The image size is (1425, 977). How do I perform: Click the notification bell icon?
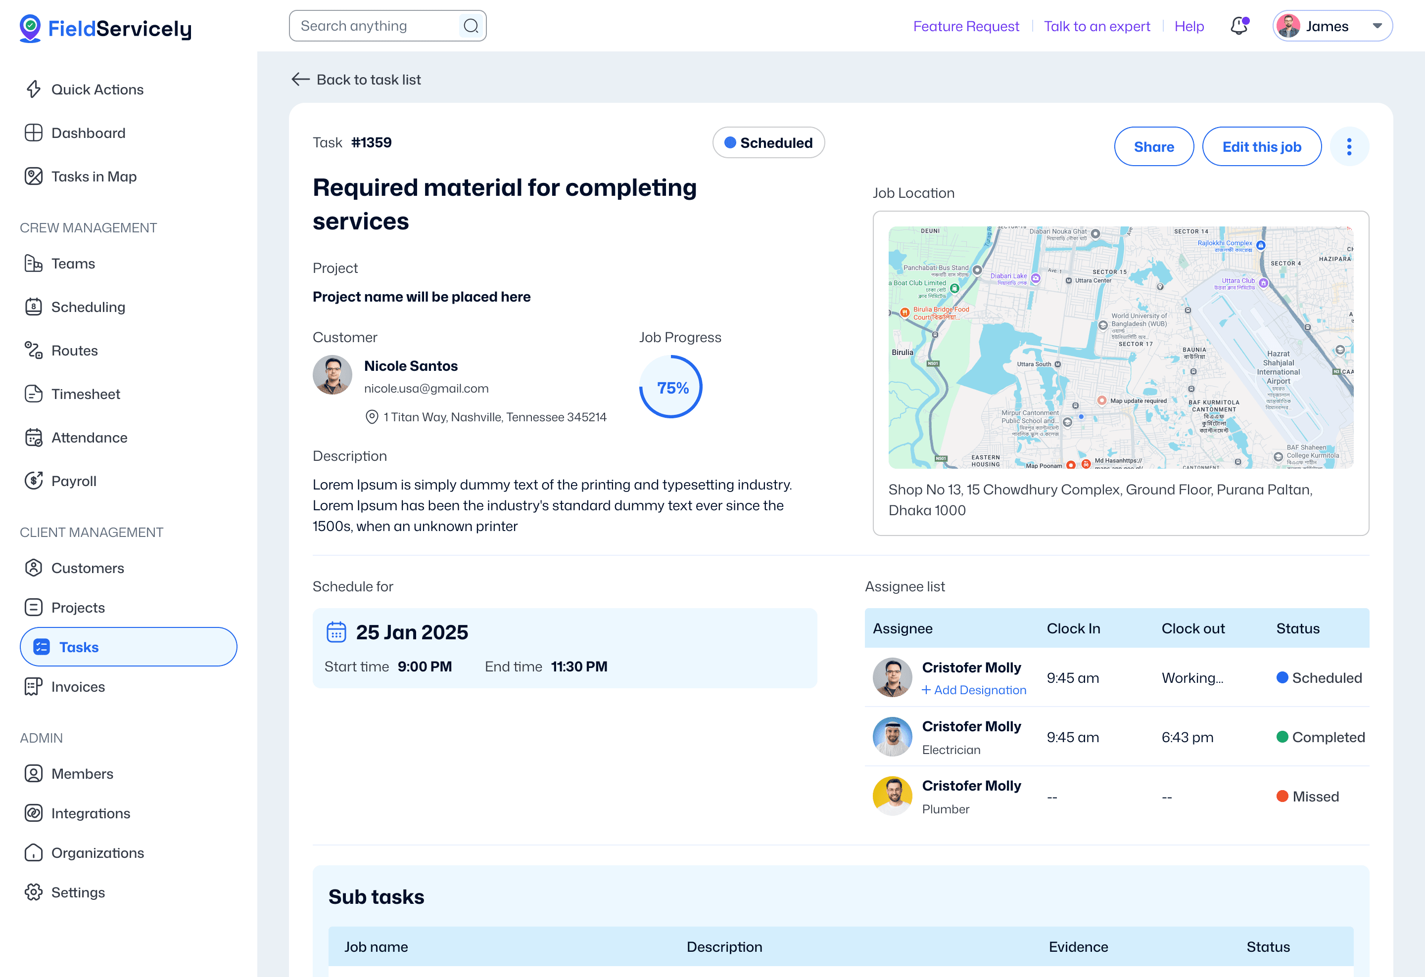1238,26
